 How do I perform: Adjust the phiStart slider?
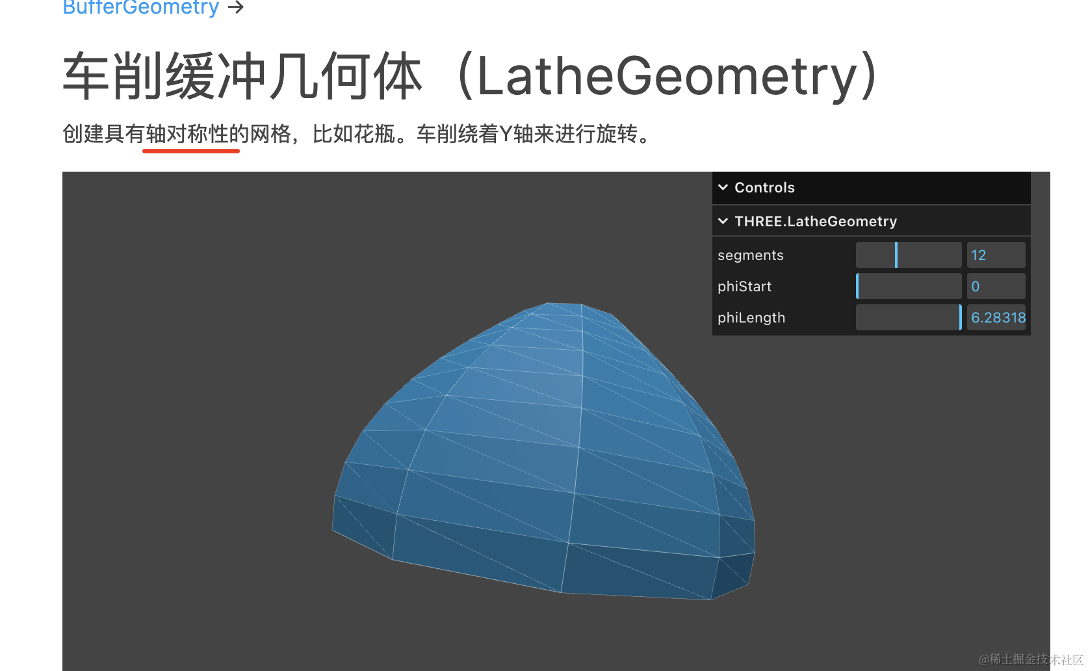pos(909,286)
